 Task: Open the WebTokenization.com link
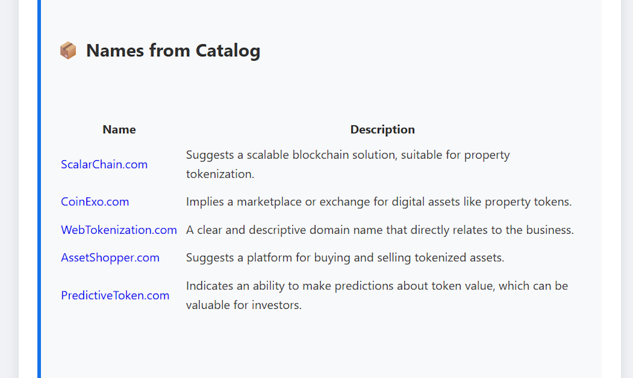click(x=119, y=230)
